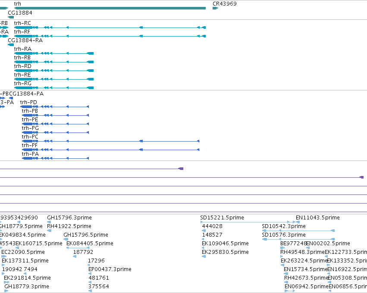Open the trh-RG transcript label
This screenshot has height=293, width=367.
[23, 83]
